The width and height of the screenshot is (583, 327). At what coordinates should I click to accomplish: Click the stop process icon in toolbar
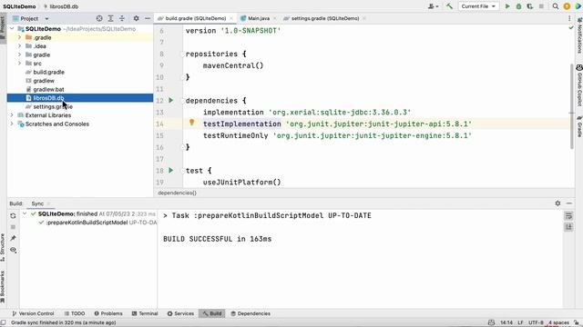(541, 6)
